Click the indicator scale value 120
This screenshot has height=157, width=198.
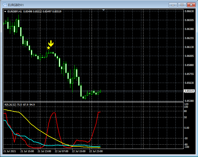[186, 104]
